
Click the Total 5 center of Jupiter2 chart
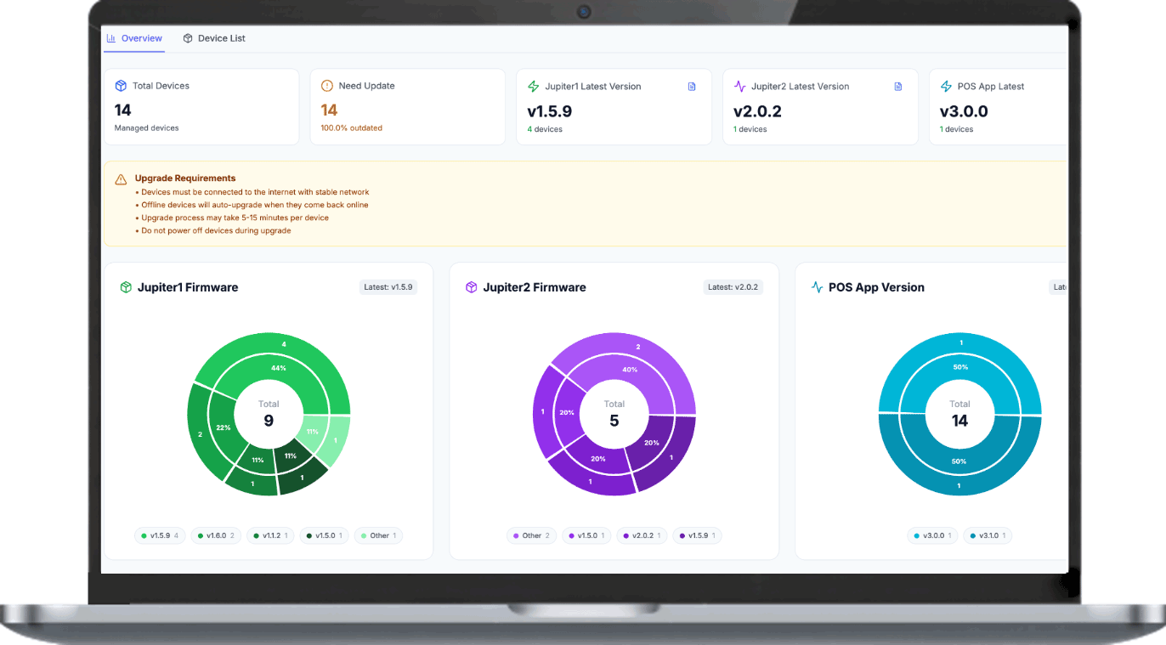click(x=614, y=414)
